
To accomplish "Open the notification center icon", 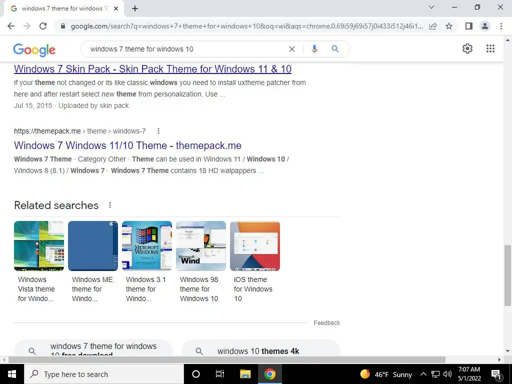I will tap(496, 374).
